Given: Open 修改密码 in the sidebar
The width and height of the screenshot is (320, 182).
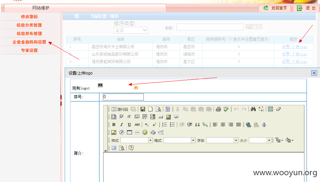Looking at the screenshot, I should click(x=30, y=17).
